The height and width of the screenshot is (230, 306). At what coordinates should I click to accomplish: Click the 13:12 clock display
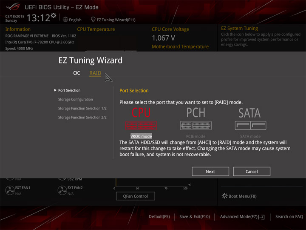point(38,18)
